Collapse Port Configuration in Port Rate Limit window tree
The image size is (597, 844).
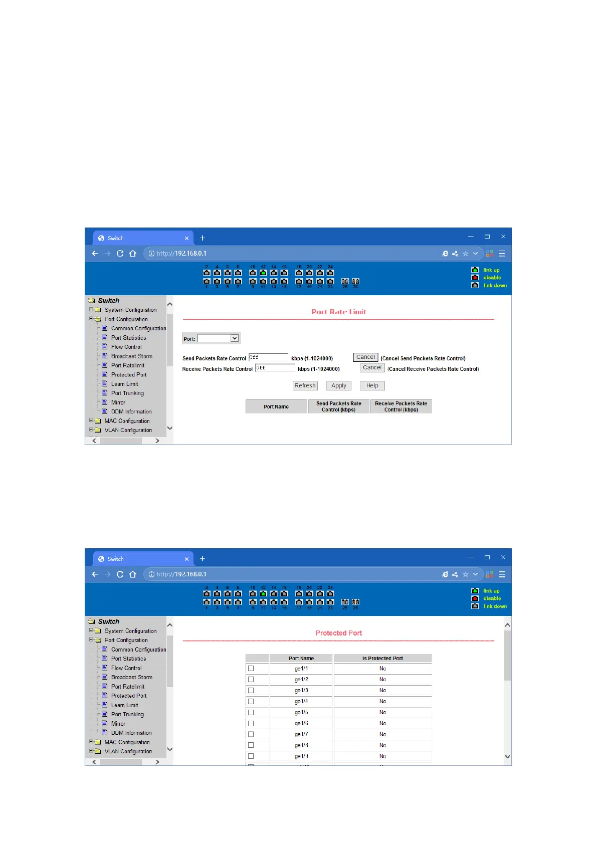91,319
